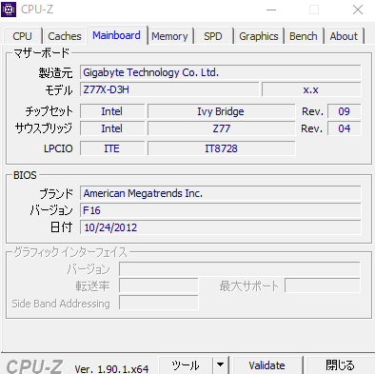375x374 pixels.
Task: Switch to the SPD tab
Action: click(213, 36)
